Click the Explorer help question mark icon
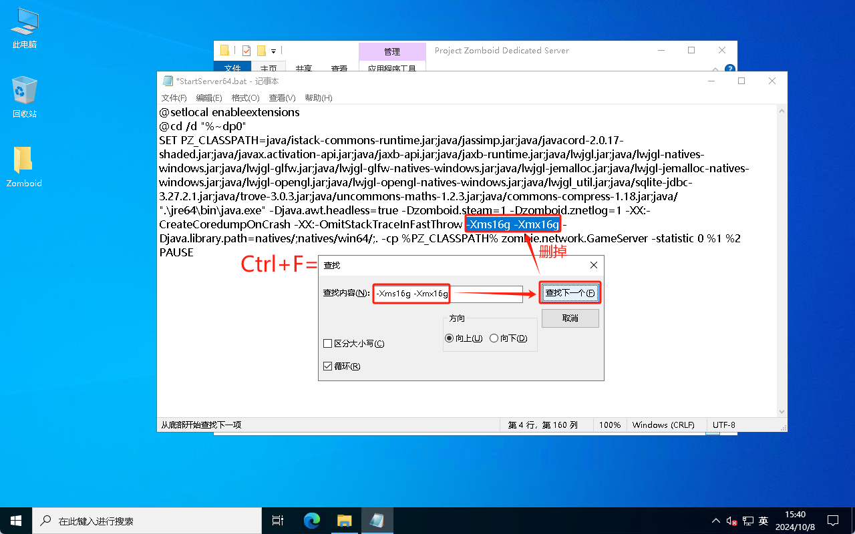Image resolution: width=855 pixels, height=534 pixels. pos(730,69)
